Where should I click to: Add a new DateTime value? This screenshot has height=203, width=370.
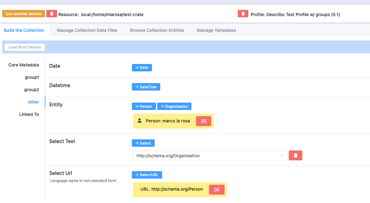click(146, 87)
